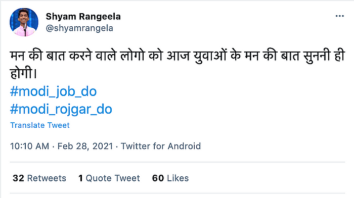Click the word लोगो in tweet text
Image resolution: width=354 pixels, height=198 pixels.
pyautogui.click(x=132, y=56)
